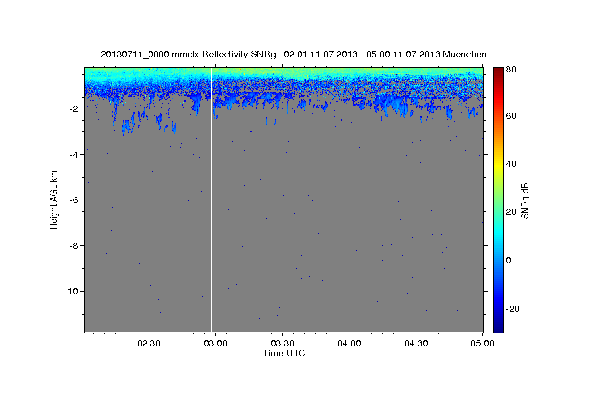Screen dimensions: 598x399
Task: Click the plot title beginning 20130711_0000.mmclx
Action: [294, 54]
